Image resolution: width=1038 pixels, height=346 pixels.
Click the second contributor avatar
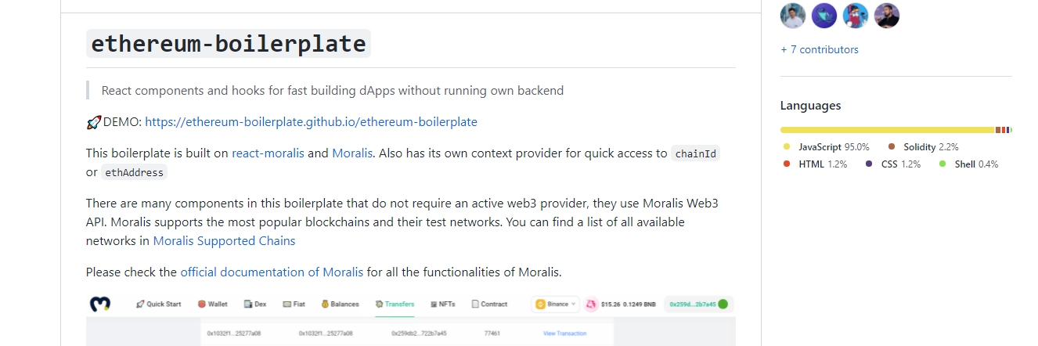click(824, 15)
